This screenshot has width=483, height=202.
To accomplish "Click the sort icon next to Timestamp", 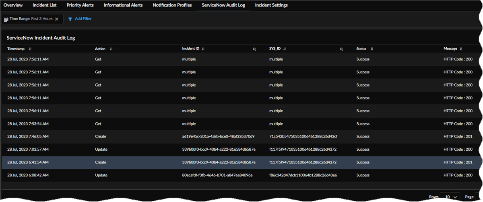I will tap(30, 49).
